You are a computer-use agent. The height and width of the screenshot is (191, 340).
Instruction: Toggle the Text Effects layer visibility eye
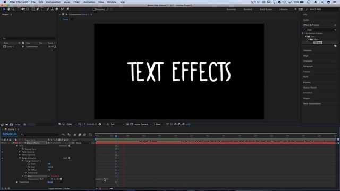(x=2, y=143)
